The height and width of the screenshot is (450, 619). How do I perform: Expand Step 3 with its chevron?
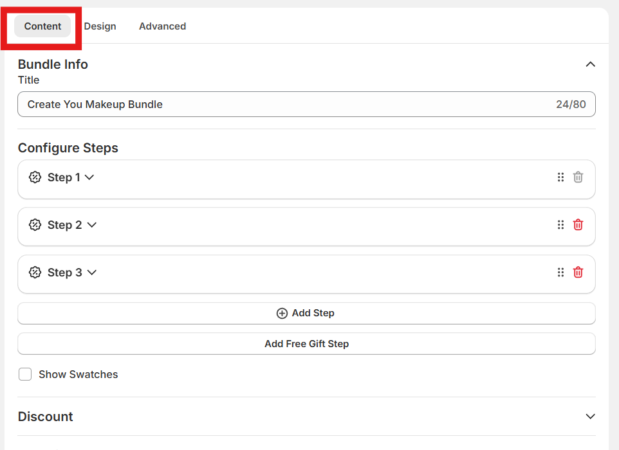tap(91, 273)
